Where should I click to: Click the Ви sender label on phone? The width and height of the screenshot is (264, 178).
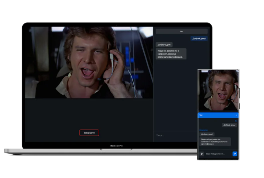tap(236, 121)
